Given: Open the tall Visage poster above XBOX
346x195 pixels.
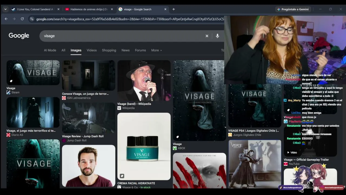Looking at the screenshot, I should (x=199, y=100).
